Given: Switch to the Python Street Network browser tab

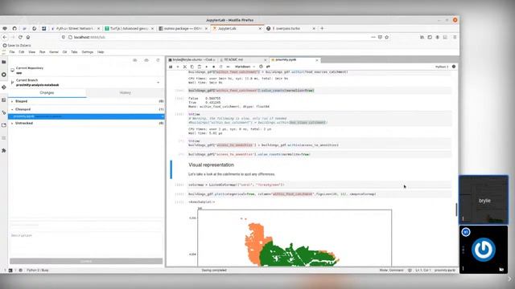Looking at the screenshot, I should tap(76, 29).
